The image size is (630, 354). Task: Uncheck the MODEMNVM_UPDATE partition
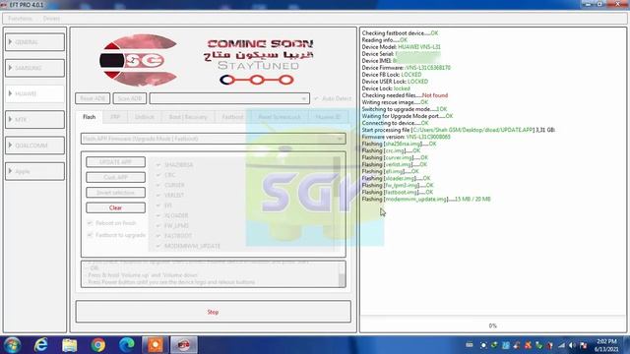click(158, 246)
